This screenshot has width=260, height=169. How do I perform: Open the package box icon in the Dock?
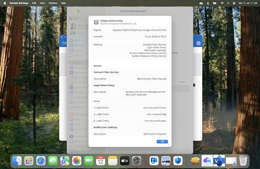195,161
